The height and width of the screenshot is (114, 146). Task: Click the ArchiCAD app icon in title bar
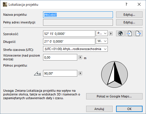(x=5, y=5)
